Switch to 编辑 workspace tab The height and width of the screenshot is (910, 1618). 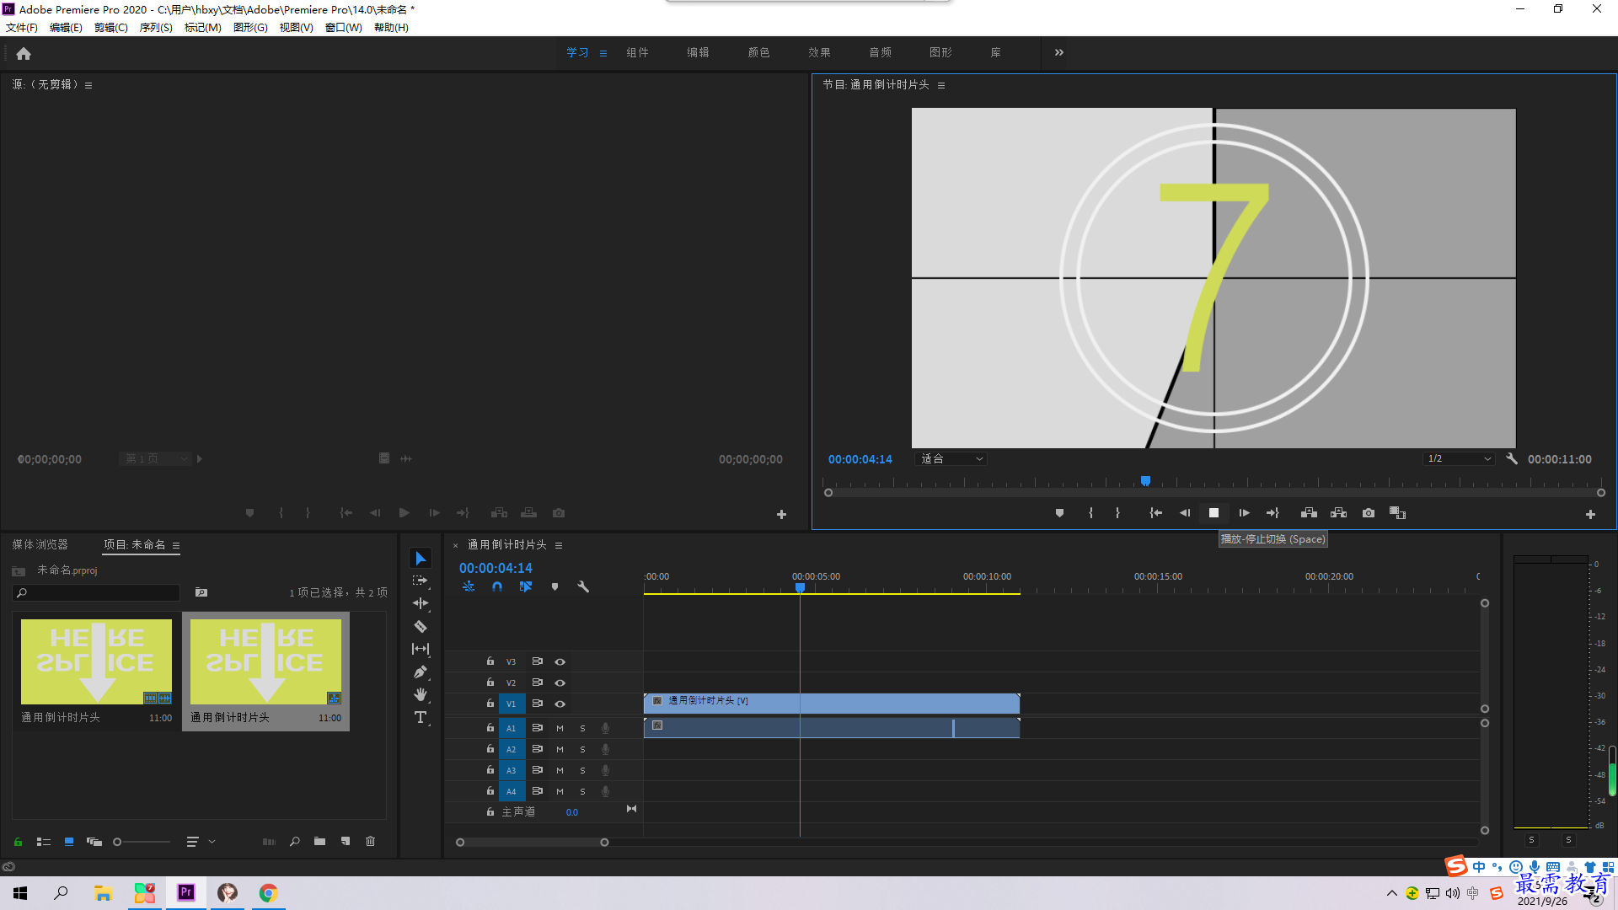coord(698,52)
